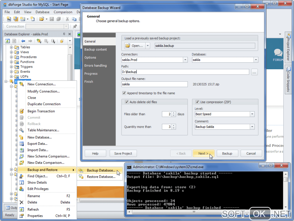Image resolution: width=294 pixels, height=221 pixels.
Task: Expand the Functions folder node
Action: click(x=12, y=62)
